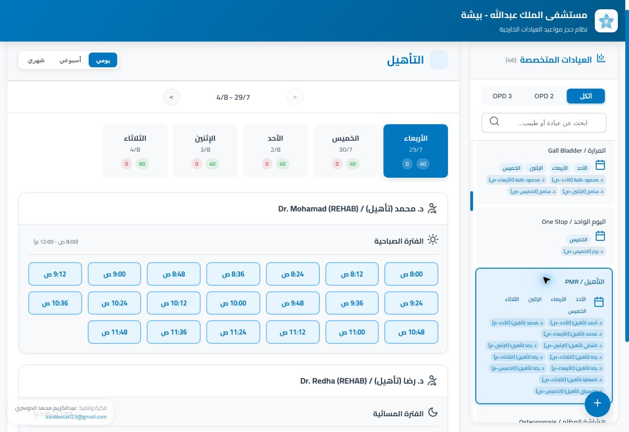The image size is (629, 432).
Task: Select the OPD 3 filter tab
Action: (x=502, y=96)
